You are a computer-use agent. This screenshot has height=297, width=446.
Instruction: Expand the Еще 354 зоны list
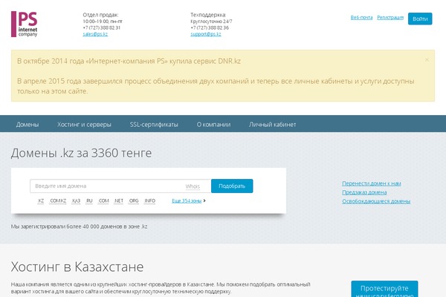tap(187, 201)
